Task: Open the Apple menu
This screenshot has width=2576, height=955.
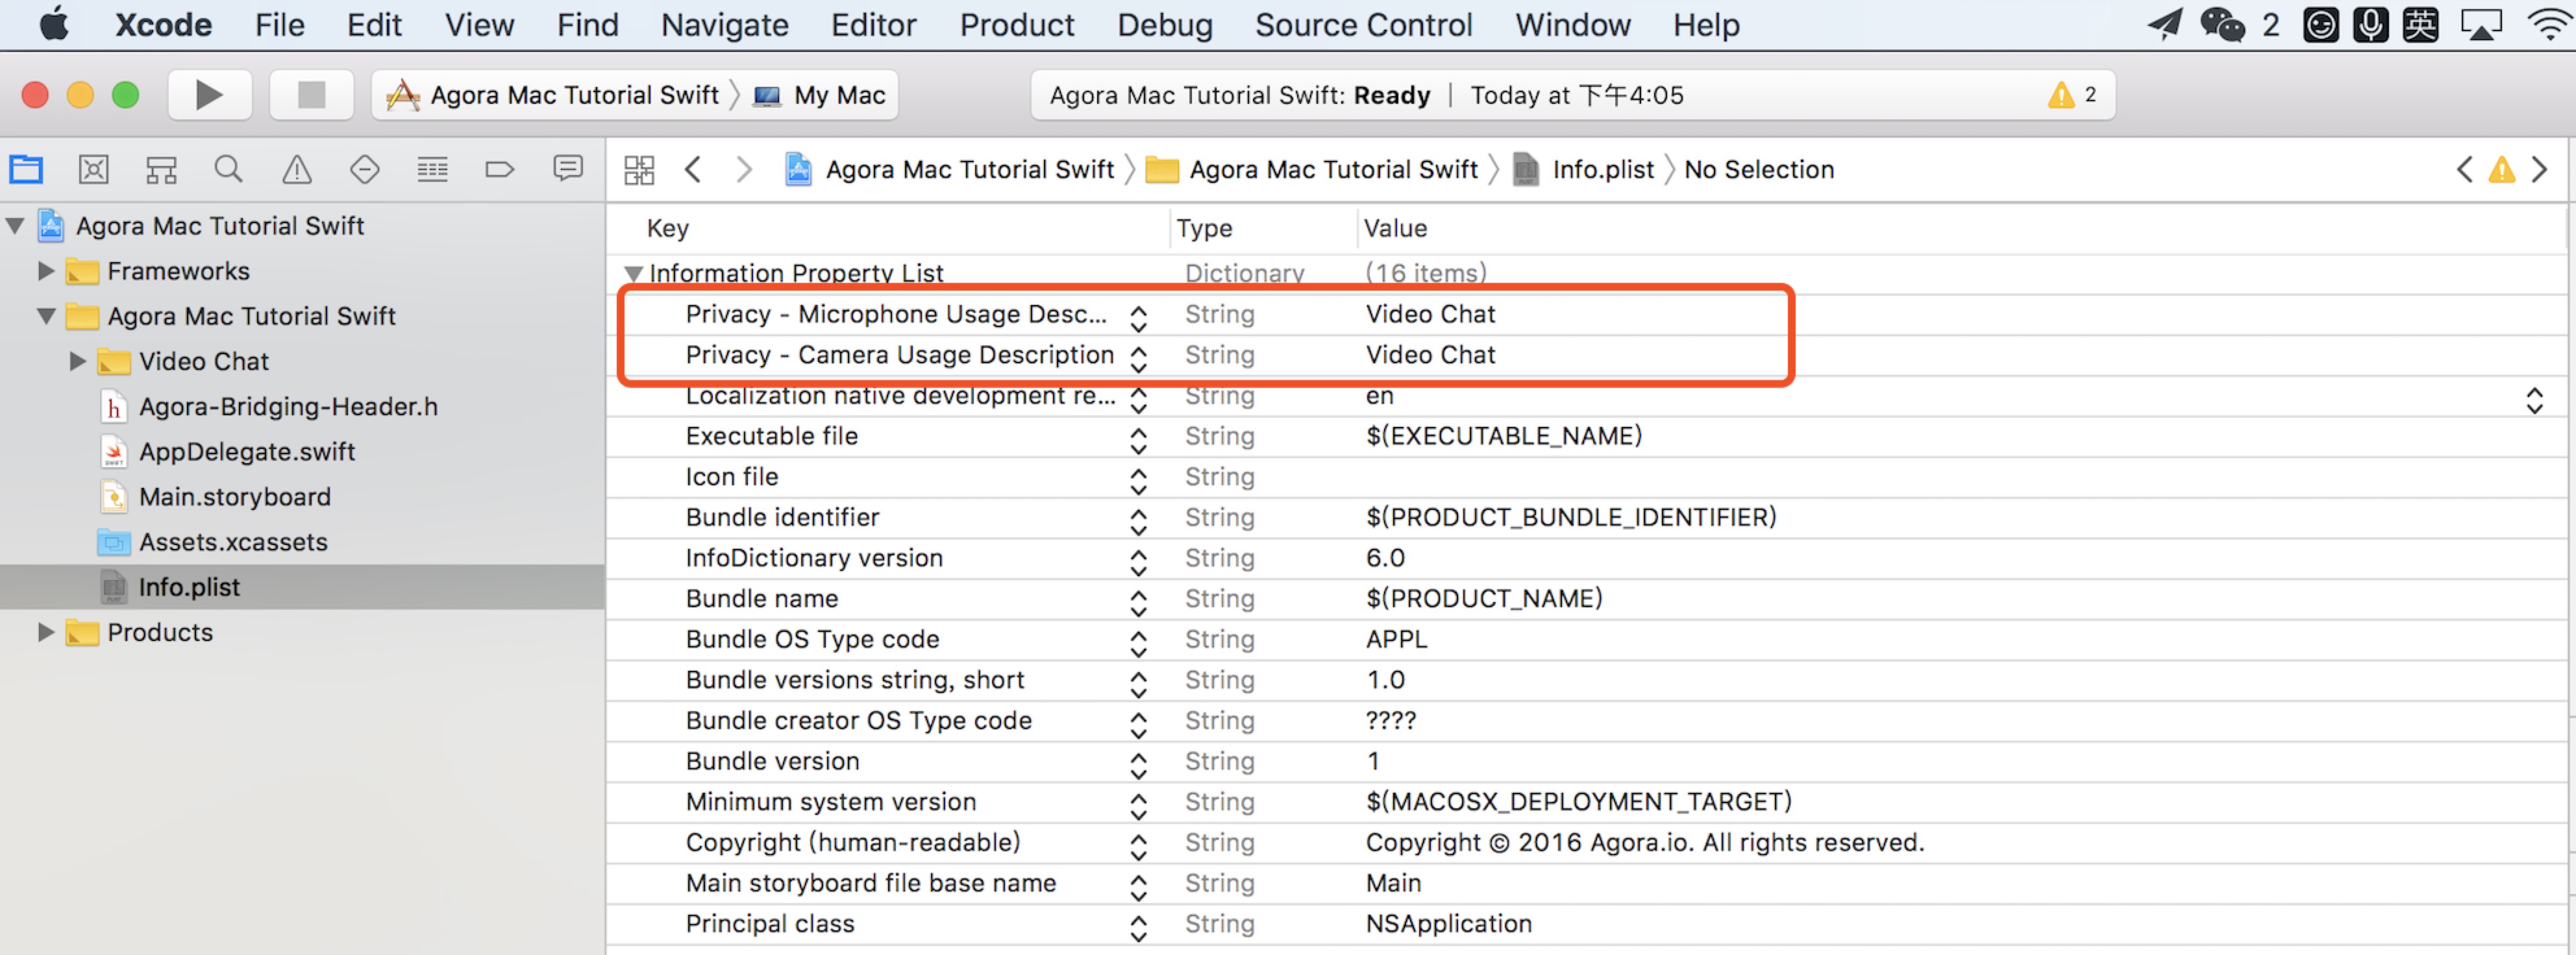Action: tap(54, 24)
